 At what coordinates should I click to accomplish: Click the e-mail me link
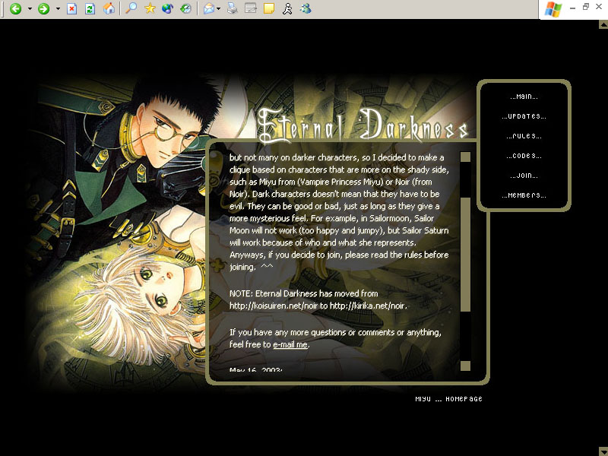pyautogui.click(x=290, y=344)
